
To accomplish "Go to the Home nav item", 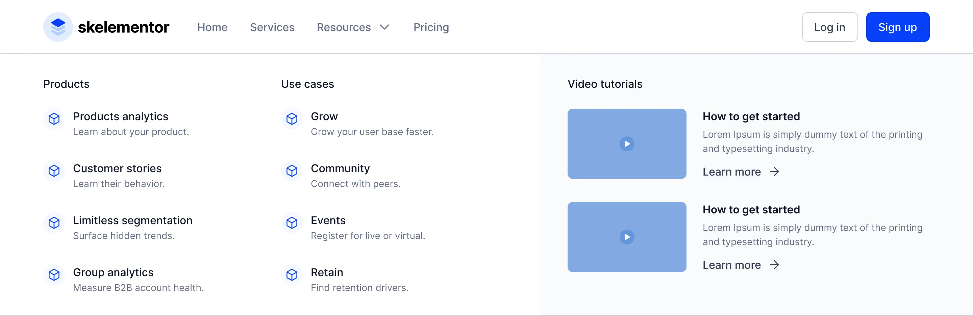I will pyautogui.click(x=212, y=27).
